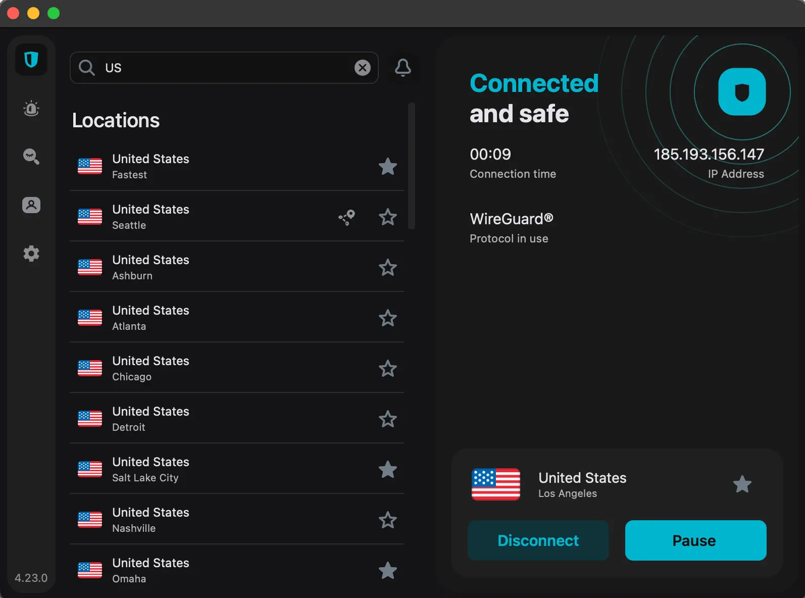The image size is (805, 598).
Task: Open the account profile icon in sidebar
Action: pyautogui.click(x=31, y=205)
